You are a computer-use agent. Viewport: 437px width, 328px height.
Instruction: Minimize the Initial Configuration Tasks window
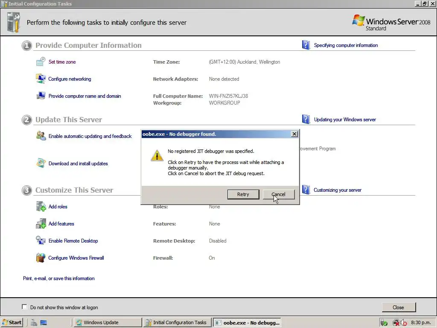[x=417, y=3]
